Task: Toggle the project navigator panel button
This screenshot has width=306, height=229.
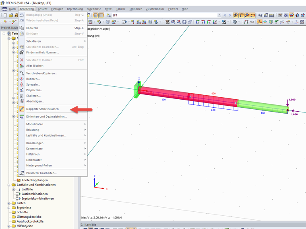Action: click(x=95, y=15)
